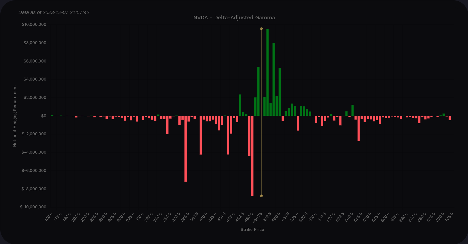Click the 540.0 strike tick label
This screenshot has width=468, height=244.
[x=349, y=217]
